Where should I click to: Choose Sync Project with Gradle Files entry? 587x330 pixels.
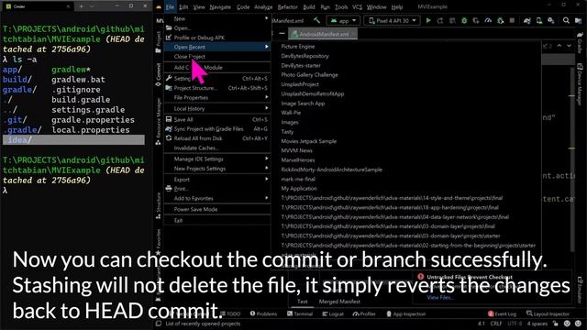[217, 128]
